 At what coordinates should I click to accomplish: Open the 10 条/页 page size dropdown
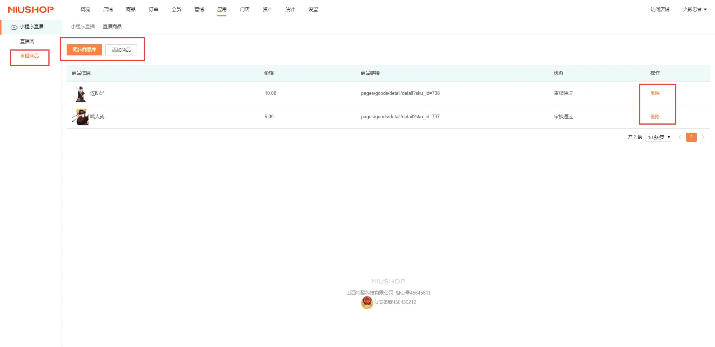click(x=658, y=137)
